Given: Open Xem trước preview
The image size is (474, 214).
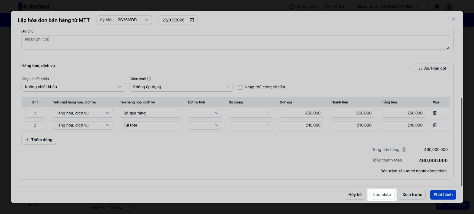Looking at the screenshot, I should point(412,195).
